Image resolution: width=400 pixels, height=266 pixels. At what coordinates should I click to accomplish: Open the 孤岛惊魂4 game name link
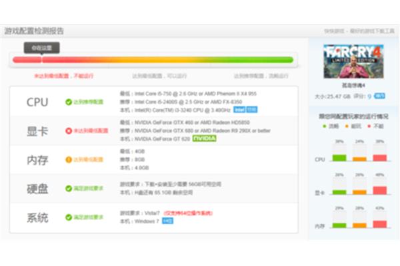[x=353, y=85]
